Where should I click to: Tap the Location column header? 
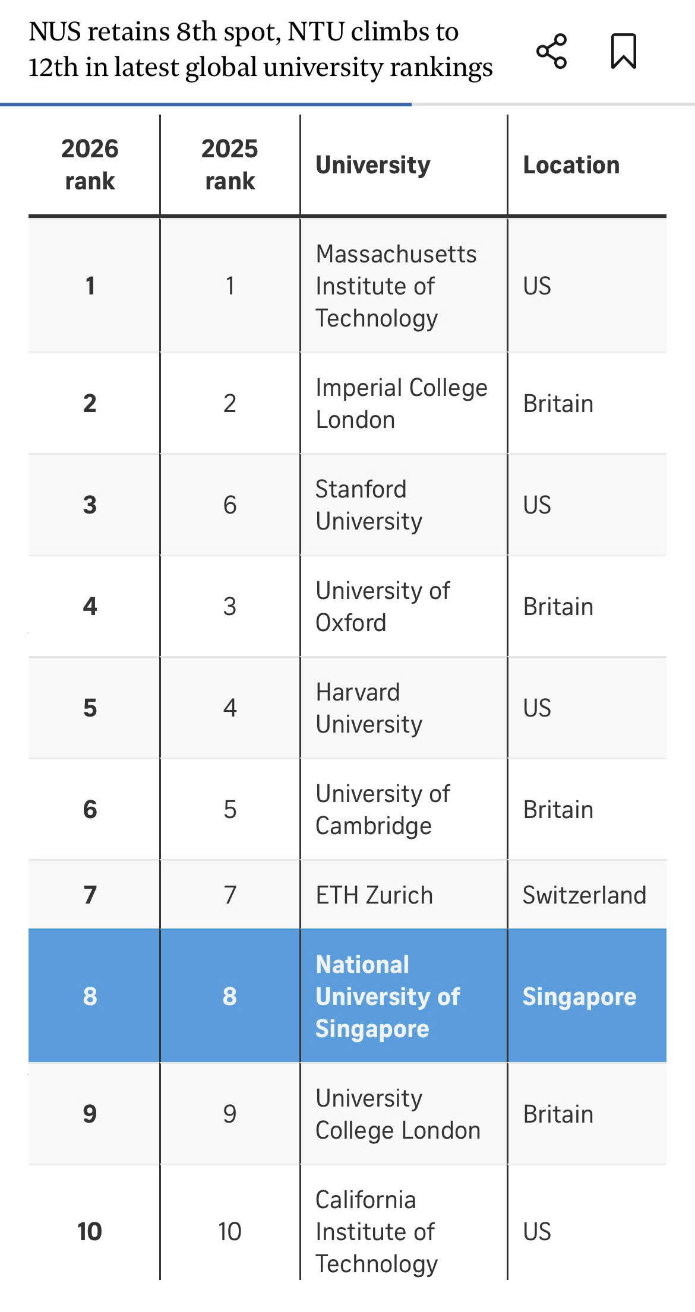(571, 164)
